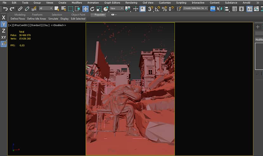The image size is (263, 156).
Task: Click the Redo arrow icon
Action: [x=12, y=9]
